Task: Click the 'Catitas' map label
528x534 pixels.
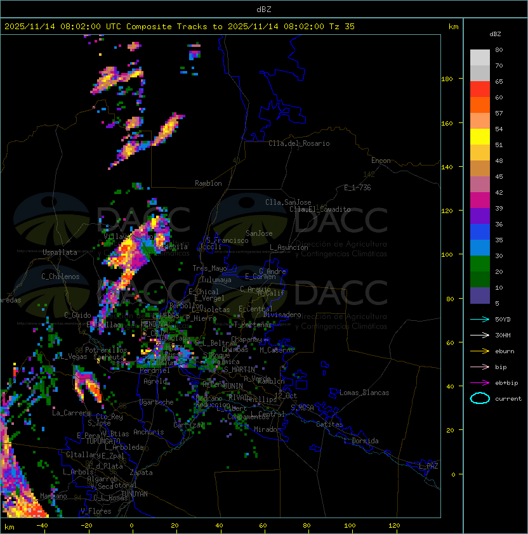Action: pos(329,424)
